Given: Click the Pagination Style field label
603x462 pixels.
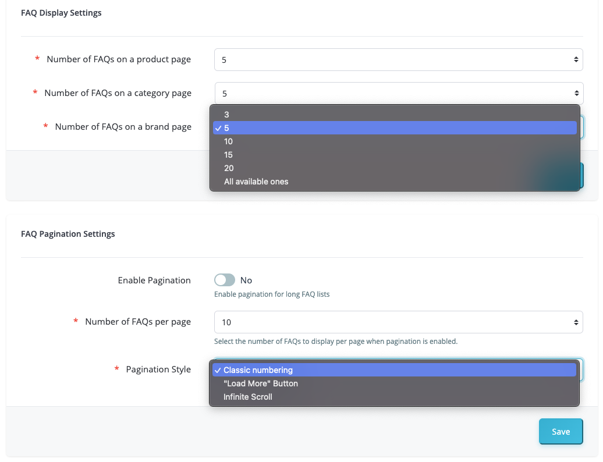Looking at the screenshot, I should (x=158, y=369).
